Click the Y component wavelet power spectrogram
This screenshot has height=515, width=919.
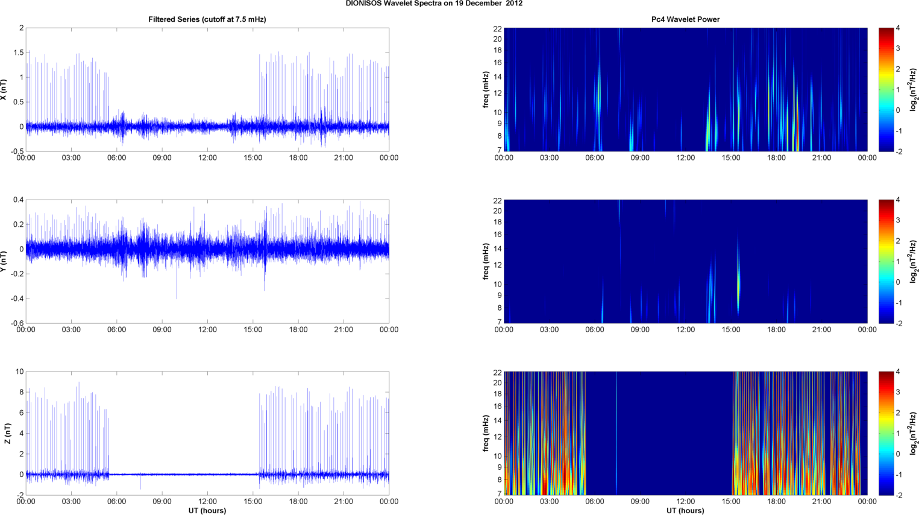[x=685, y=261]
